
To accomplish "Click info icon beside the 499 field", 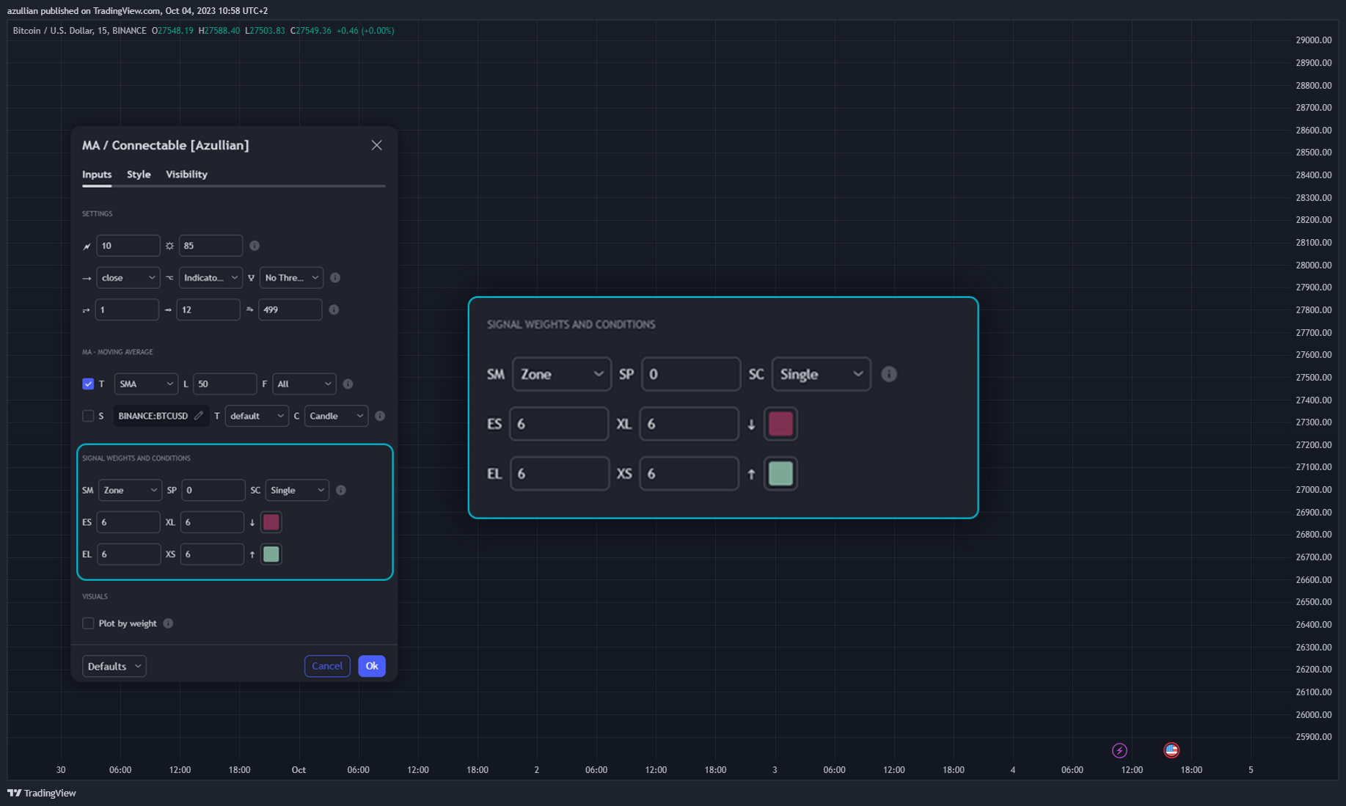I will [334, 309].
